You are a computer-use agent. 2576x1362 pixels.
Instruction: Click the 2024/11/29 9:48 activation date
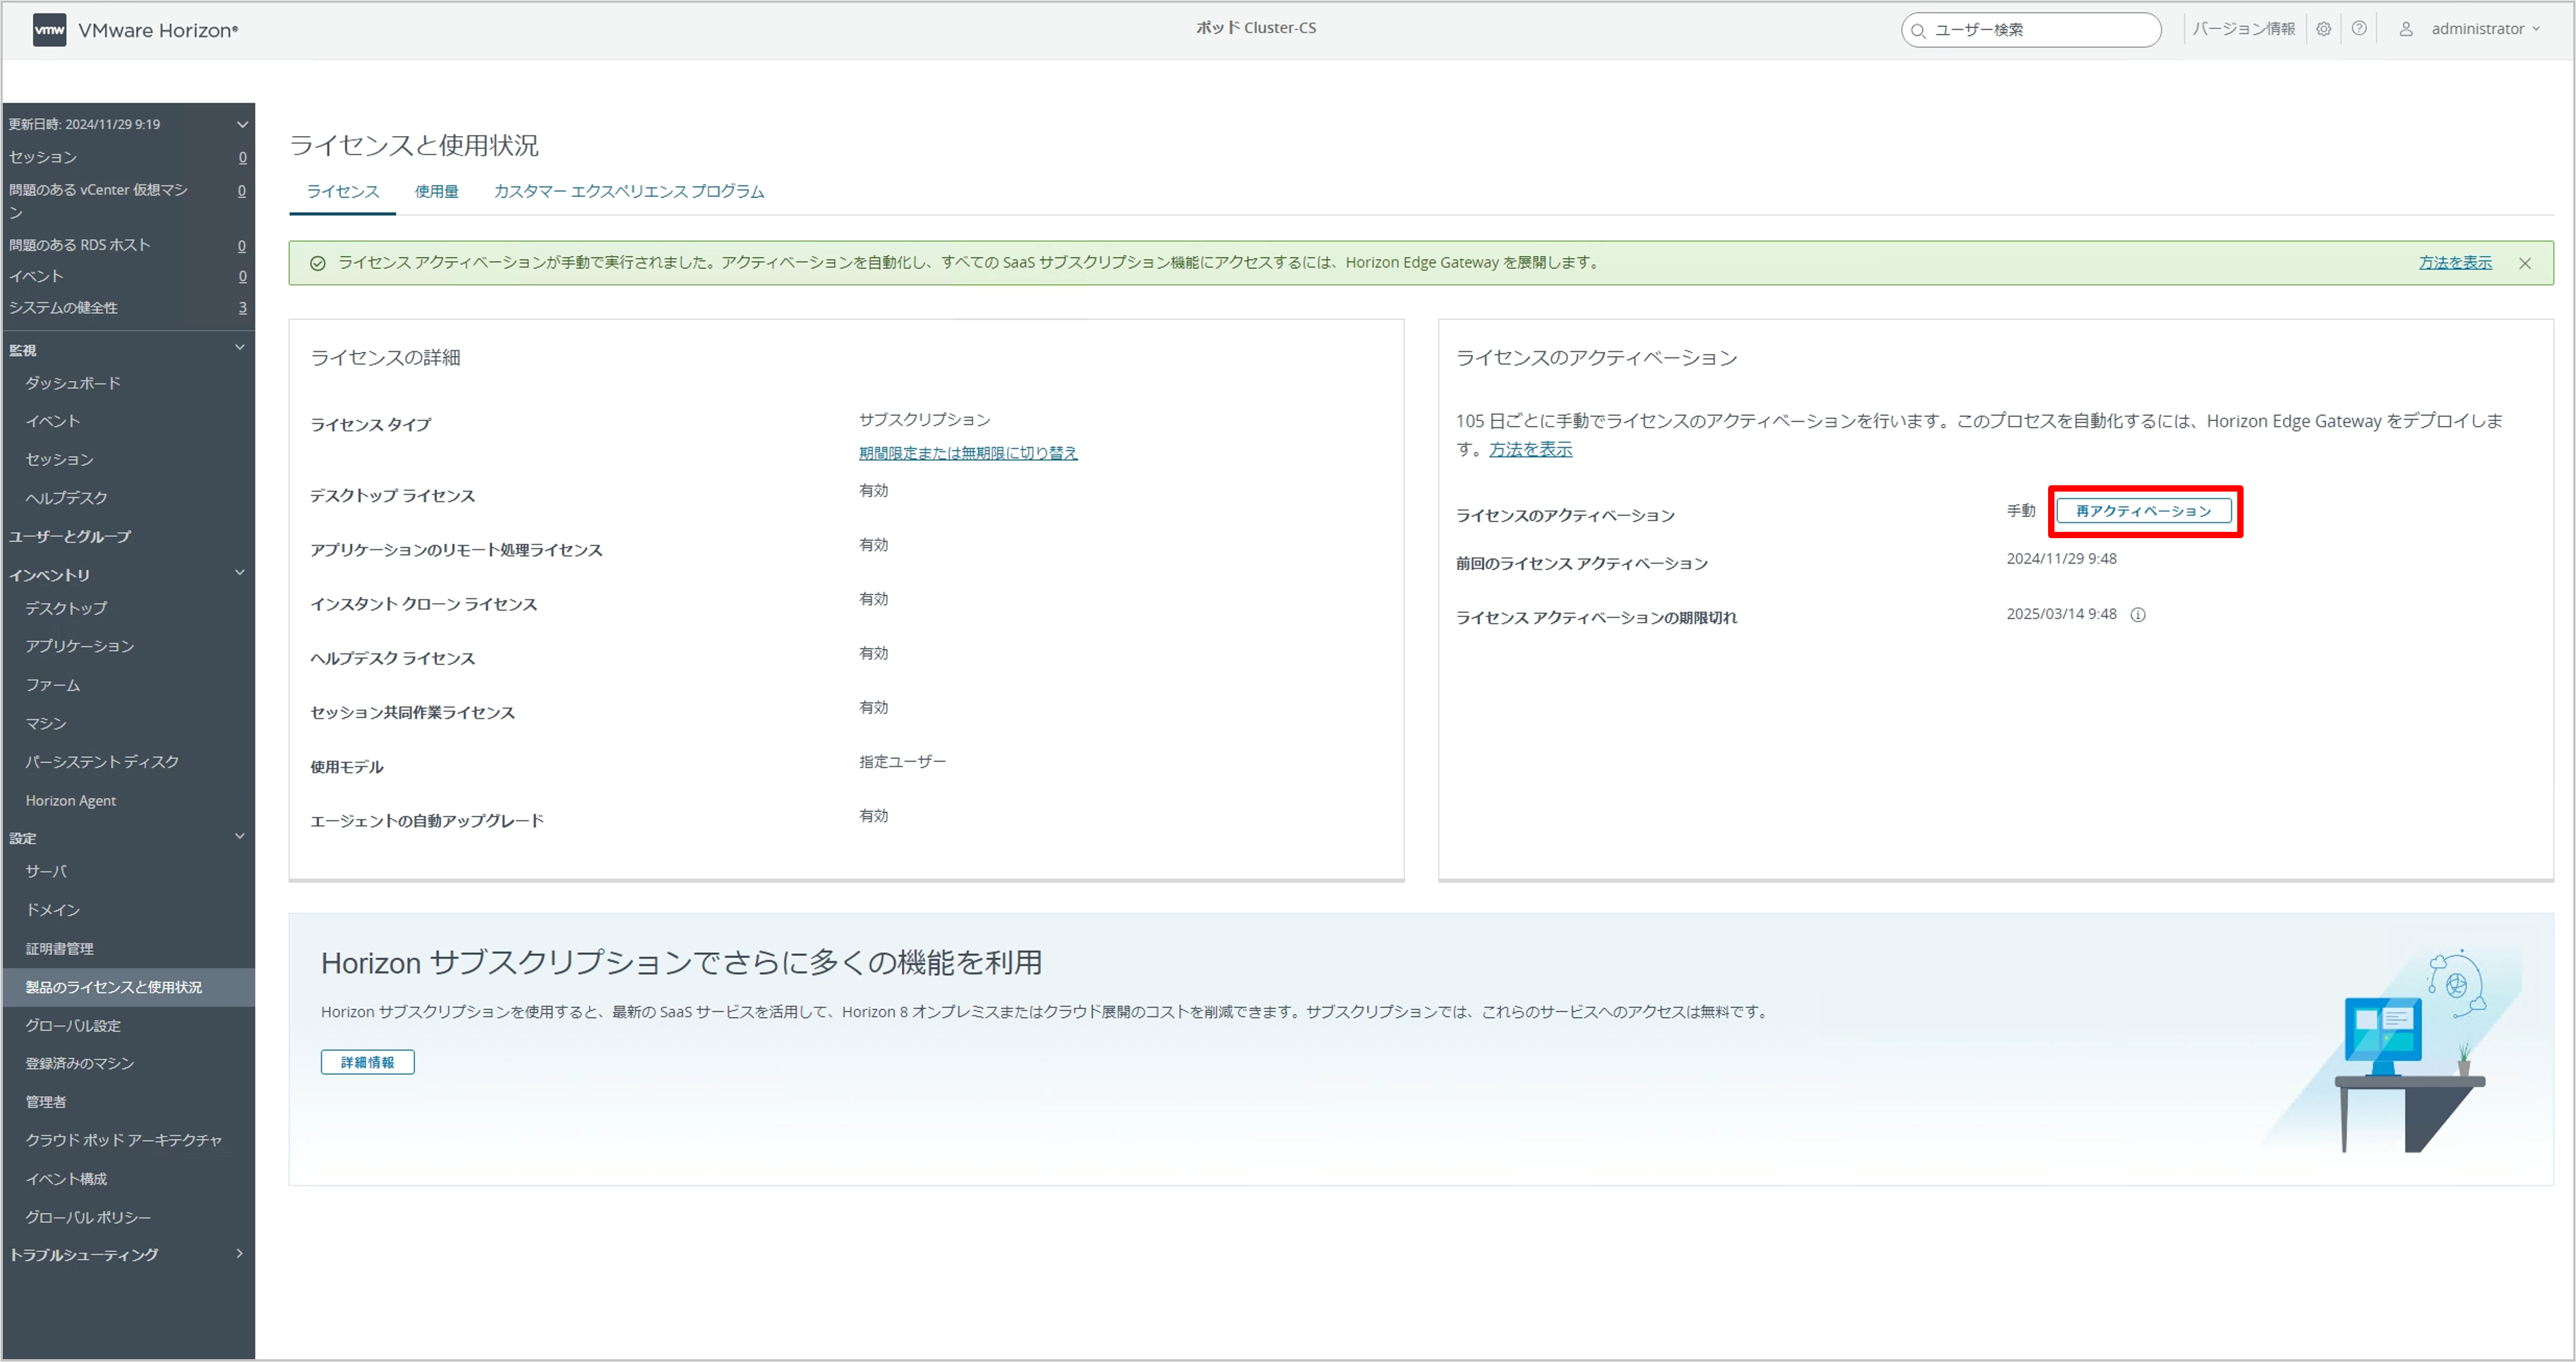pyautogui.click(x=2061, y=559)
